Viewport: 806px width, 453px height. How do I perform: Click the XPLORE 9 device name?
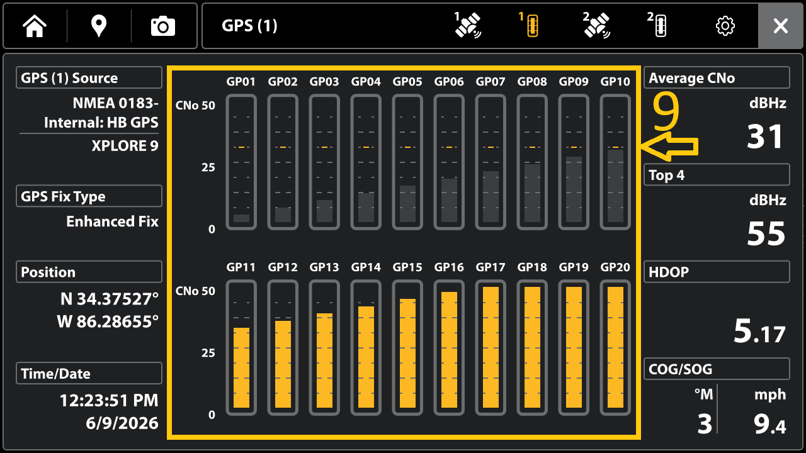pos(125,146)
